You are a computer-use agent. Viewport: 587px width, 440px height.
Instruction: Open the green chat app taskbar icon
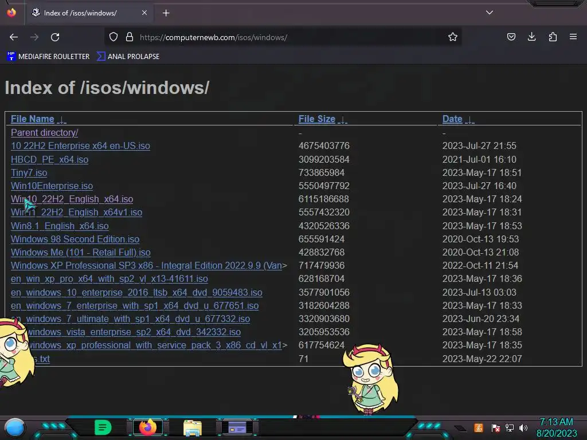click(103, 427)
